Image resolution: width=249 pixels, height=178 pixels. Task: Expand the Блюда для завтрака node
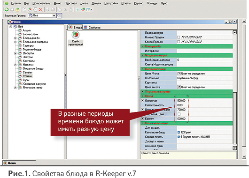[x=15, y=42]
